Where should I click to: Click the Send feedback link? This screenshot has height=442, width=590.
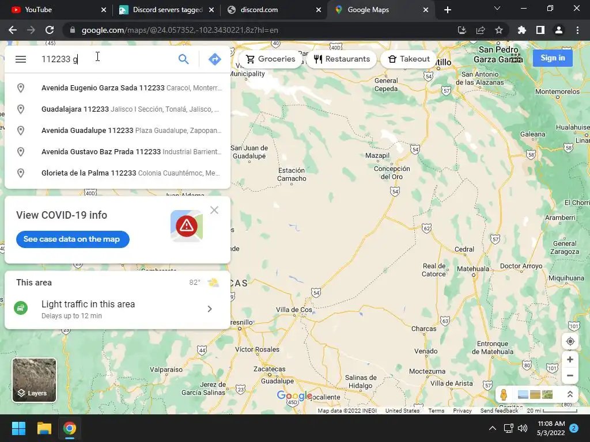499,410
